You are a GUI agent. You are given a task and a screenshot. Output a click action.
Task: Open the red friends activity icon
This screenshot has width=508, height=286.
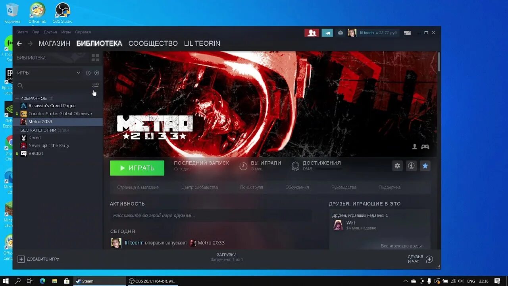(x=312, y=33)
